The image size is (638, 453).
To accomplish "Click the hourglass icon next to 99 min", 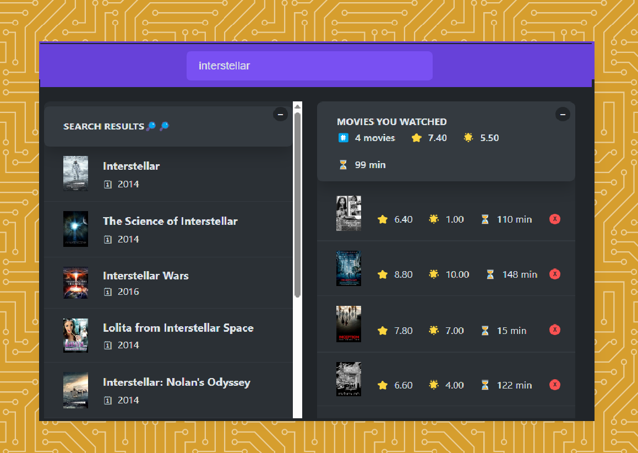I will coord(343,165).
